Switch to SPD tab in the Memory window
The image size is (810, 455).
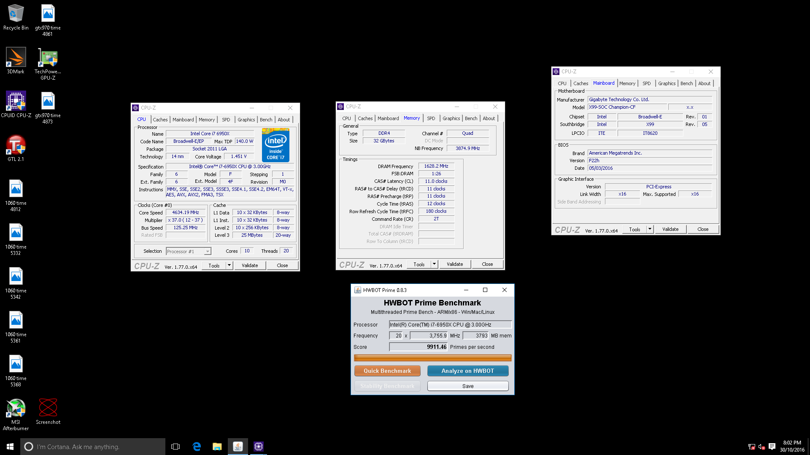[431, 118]
